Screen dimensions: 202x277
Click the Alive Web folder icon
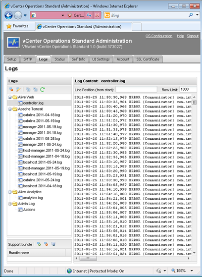click(x=15, y=97)
